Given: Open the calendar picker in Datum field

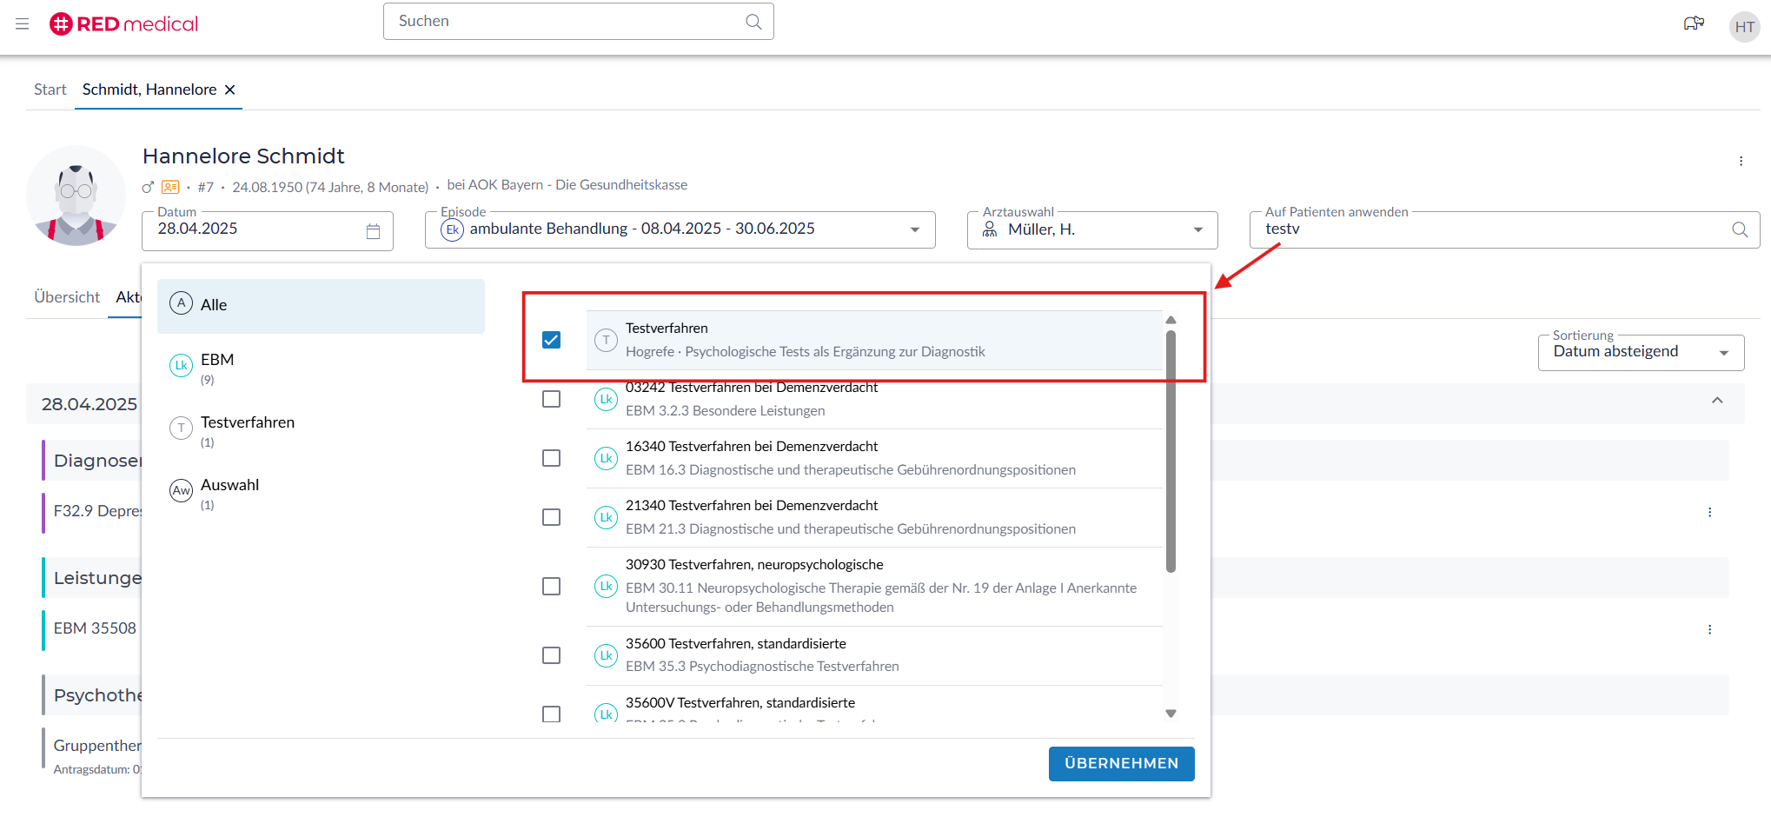Looking at the screenshot, I should click(x=373, y=231).
